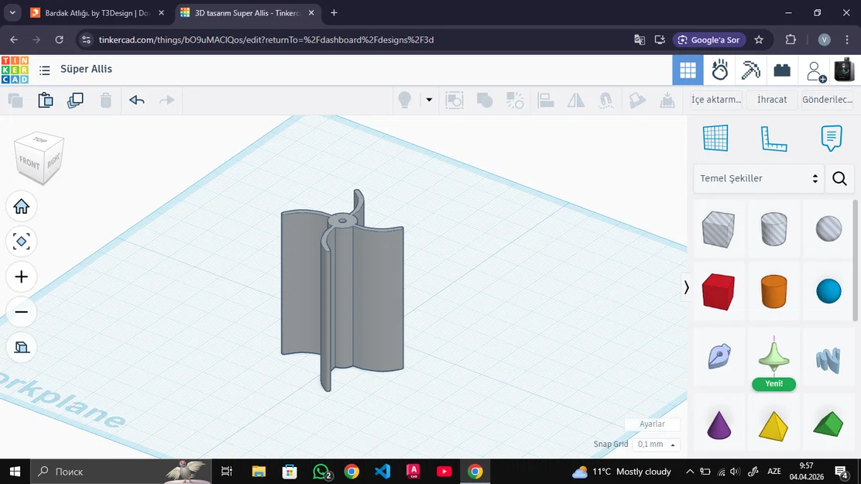Open the Snap Grid 0,1 mm dropdown
This screenshot has width=861, height=484.
point(655,444)
